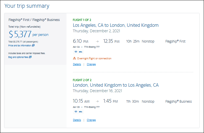Open the Bag and optional fees link

coord(18,57)
